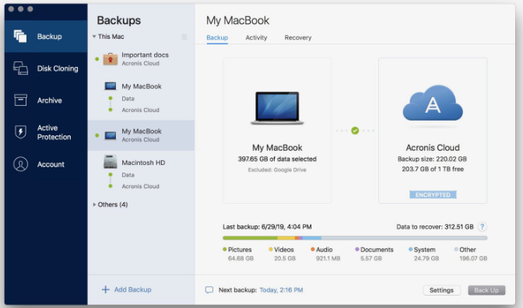Viewport: 523px width, 308px height.
Task: Switch to the Recovery tab
Action: click(x=298, y=37)
